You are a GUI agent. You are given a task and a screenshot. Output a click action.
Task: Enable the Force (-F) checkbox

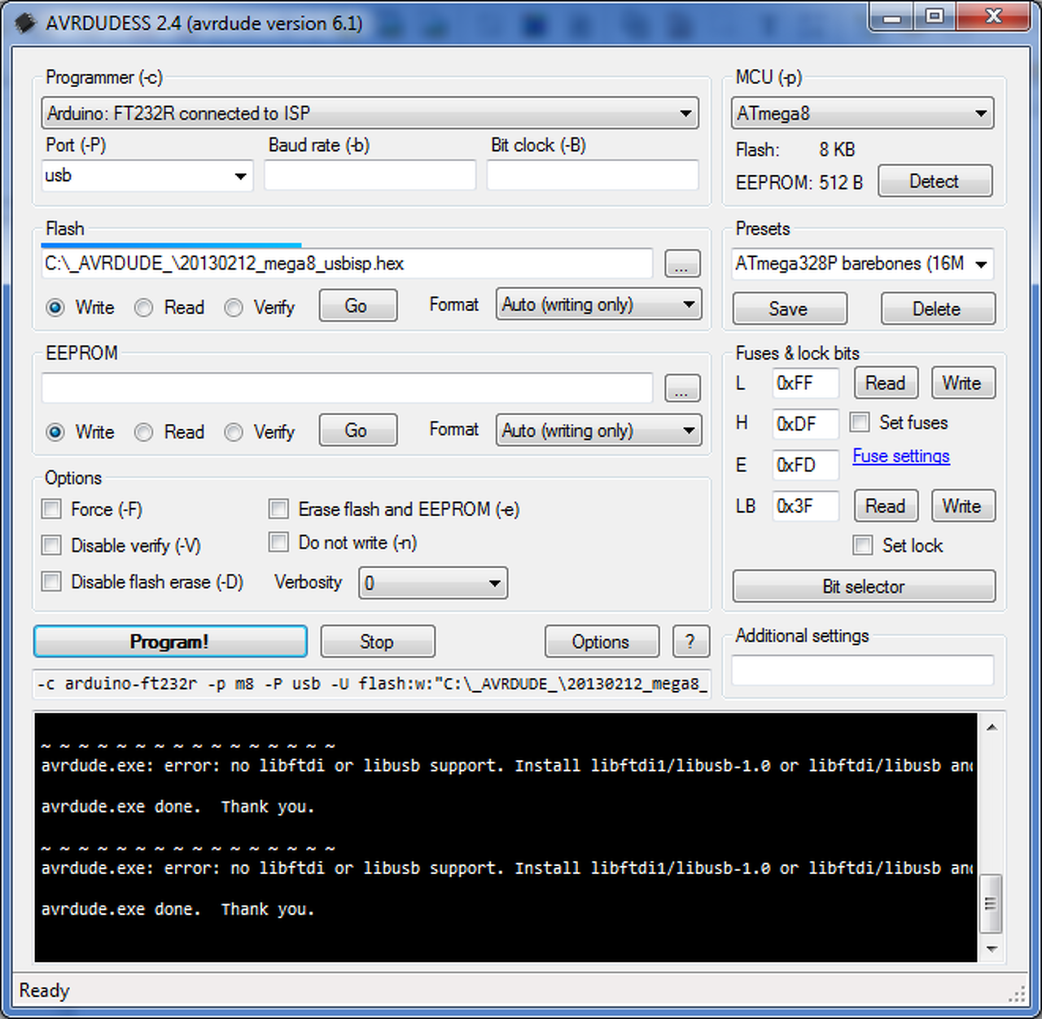(x=51, y=510)
